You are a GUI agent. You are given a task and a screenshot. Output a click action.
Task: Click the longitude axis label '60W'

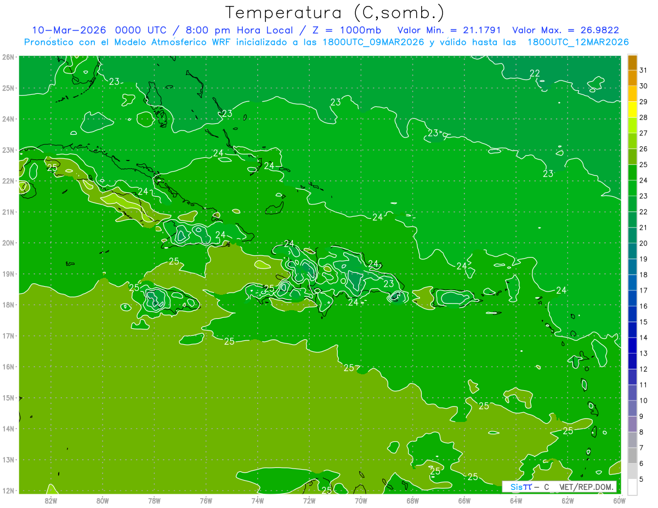[620, 500]
